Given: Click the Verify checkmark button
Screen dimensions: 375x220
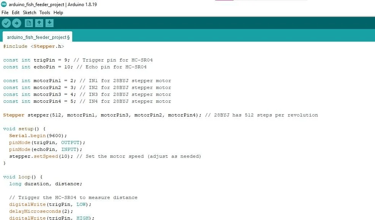Looking at the screenshot, I should tap(6, 23).
